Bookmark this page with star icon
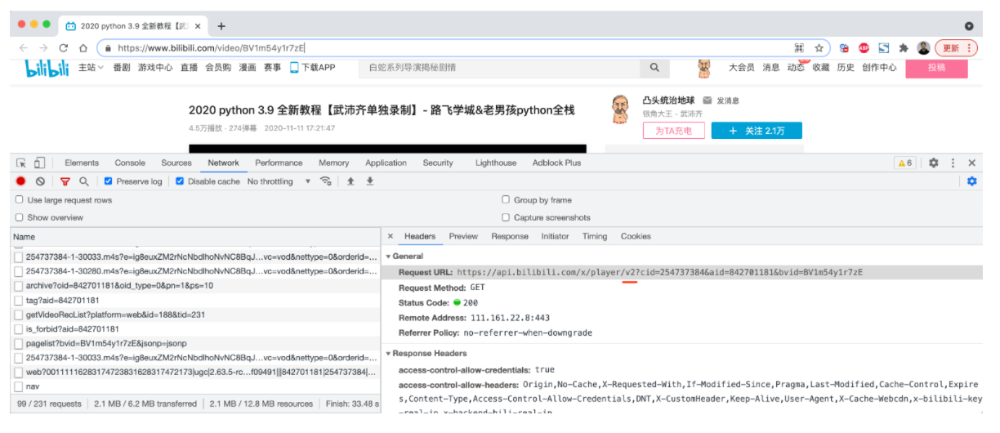This screenshot has height=433, width=1000. (x=819, y=48)
